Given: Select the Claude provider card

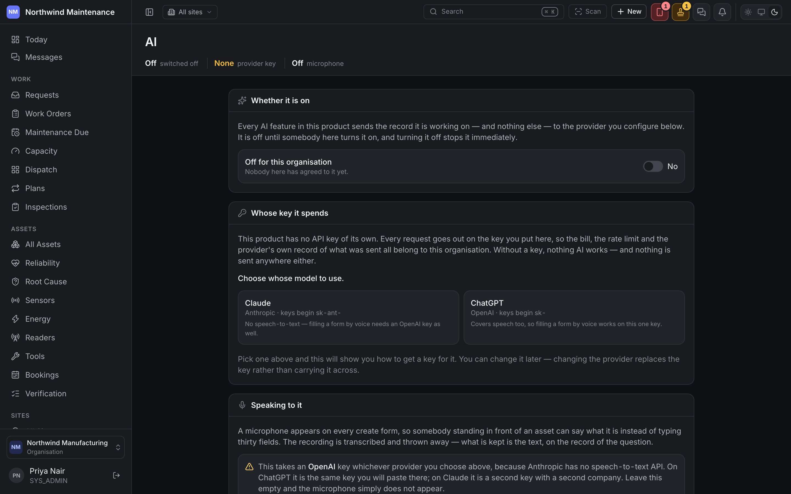Looking at the screenshot, I should point(349,318).
